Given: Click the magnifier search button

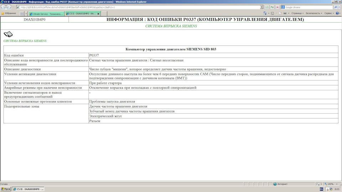Looking at the screenshot, I should coord(336,7).
